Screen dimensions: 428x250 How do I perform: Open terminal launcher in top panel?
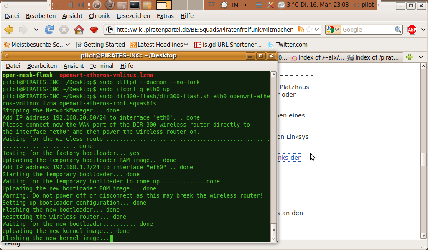point(134,5)
